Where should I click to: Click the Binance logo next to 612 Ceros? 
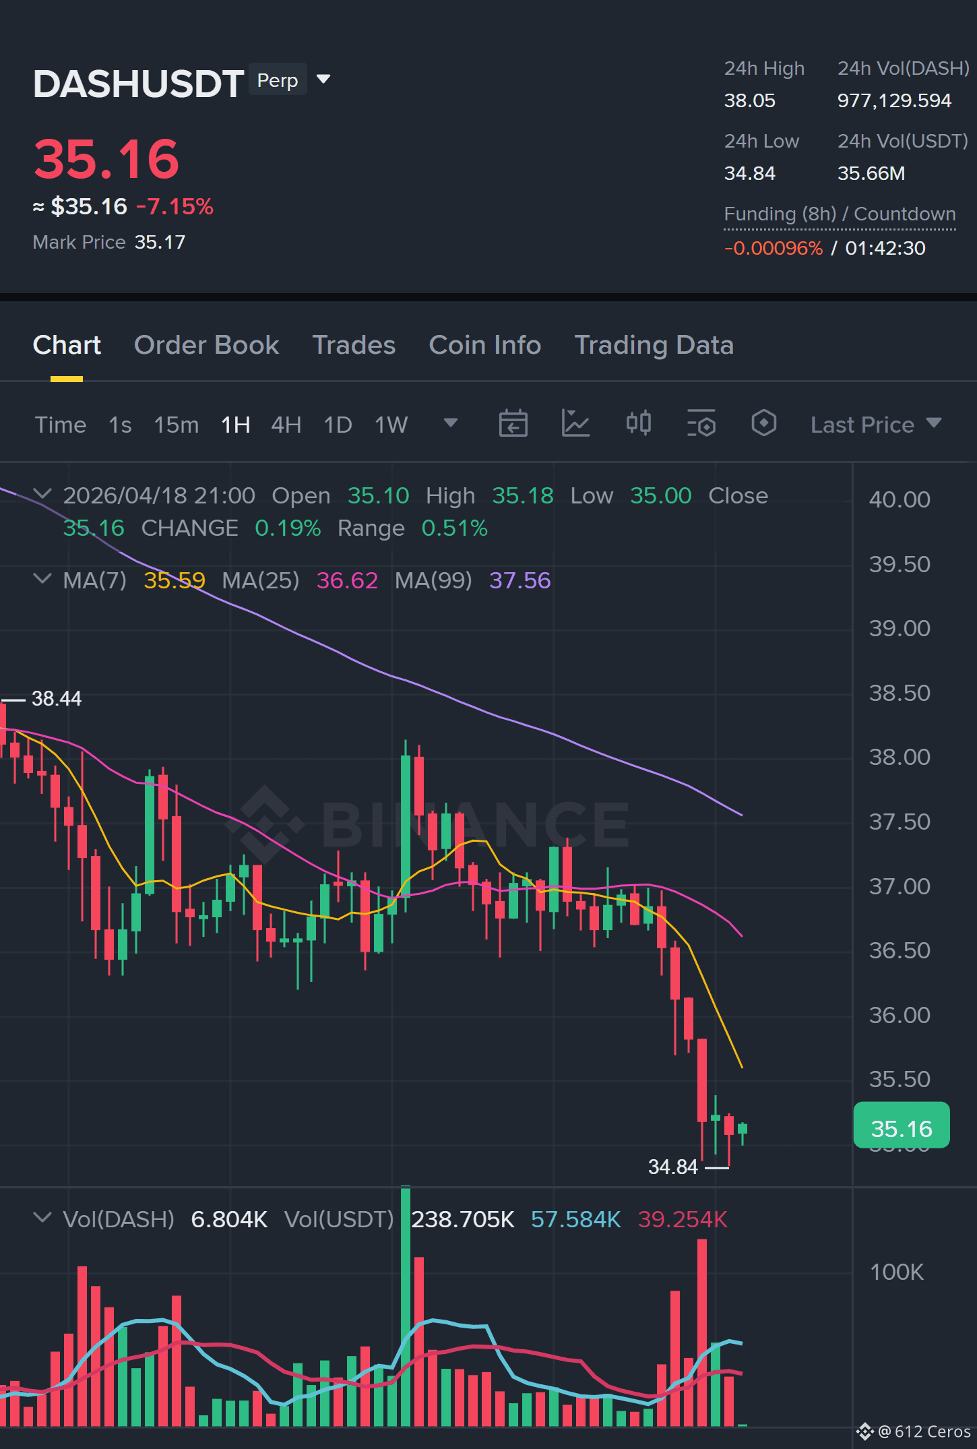(865, 1431)
